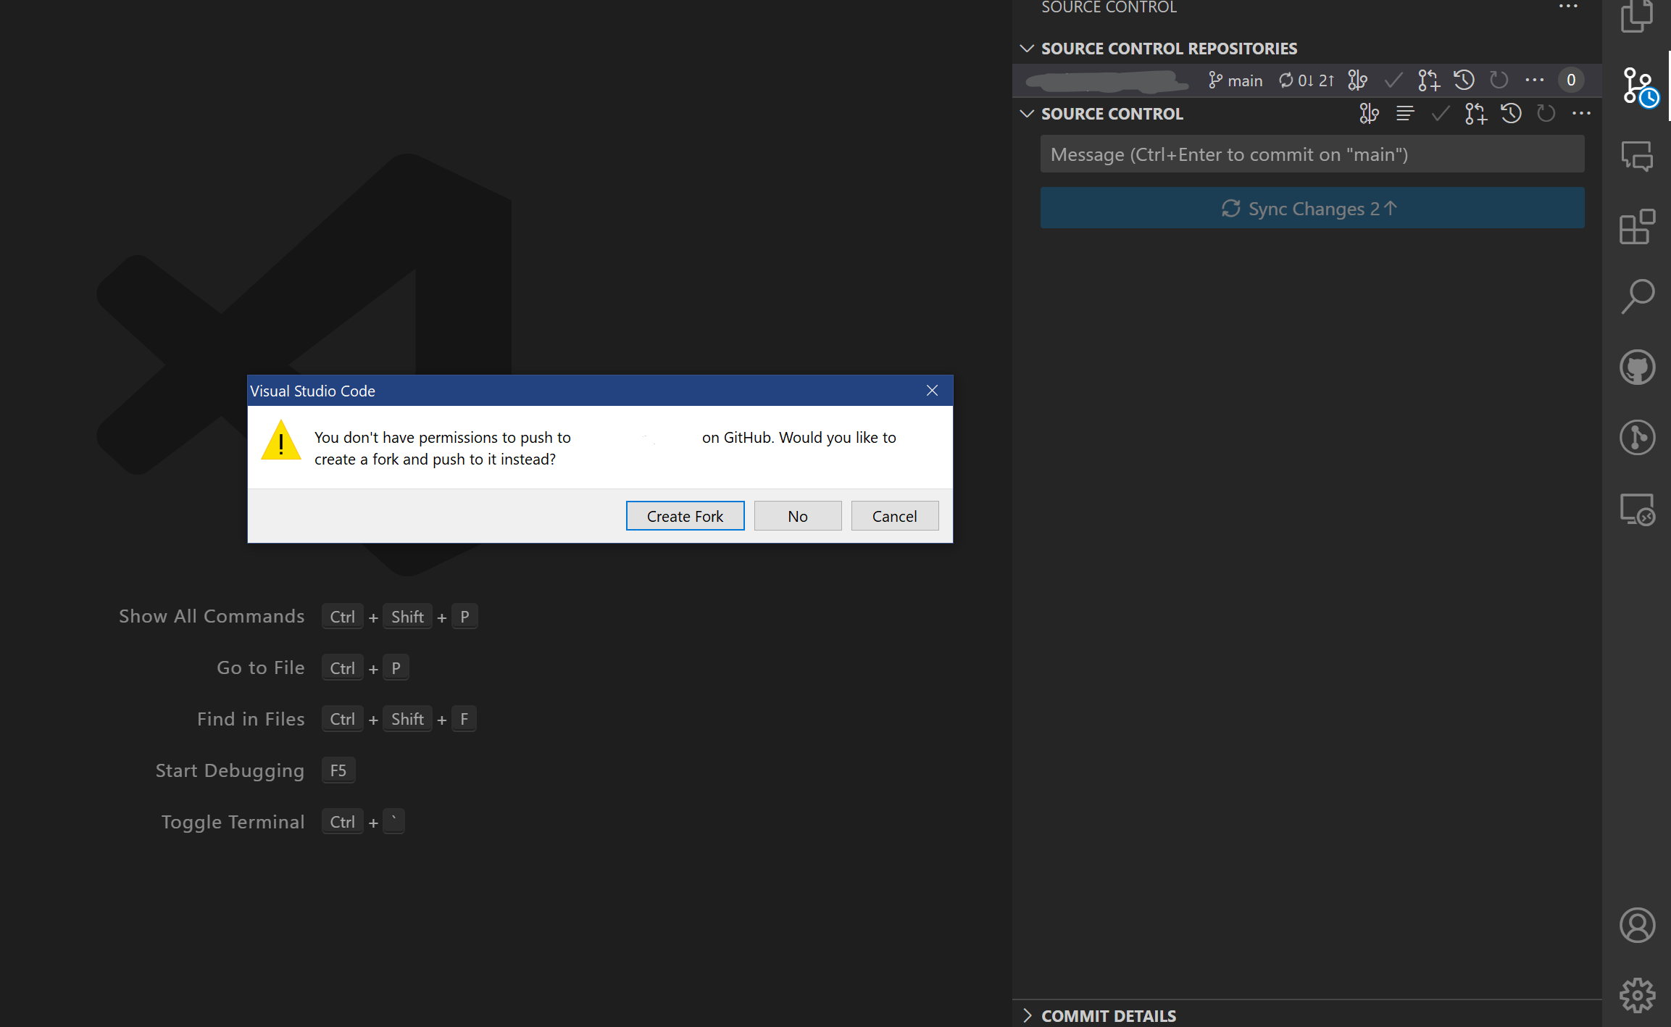Click the "Show All Commands" hint text
The width and height of the screenshot is (1671, 1027).
coord(212,616)
